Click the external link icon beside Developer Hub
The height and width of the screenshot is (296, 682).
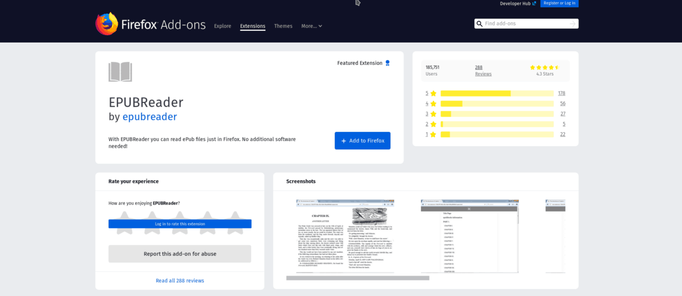click(x=534, y=3)
